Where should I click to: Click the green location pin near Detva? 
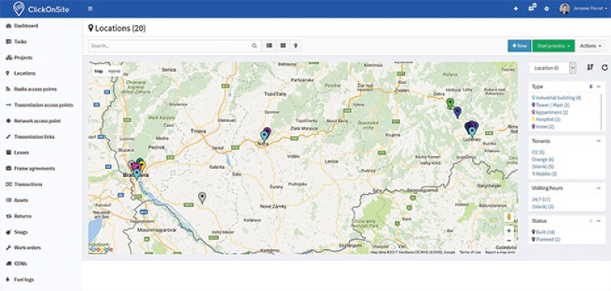(450, 104)
